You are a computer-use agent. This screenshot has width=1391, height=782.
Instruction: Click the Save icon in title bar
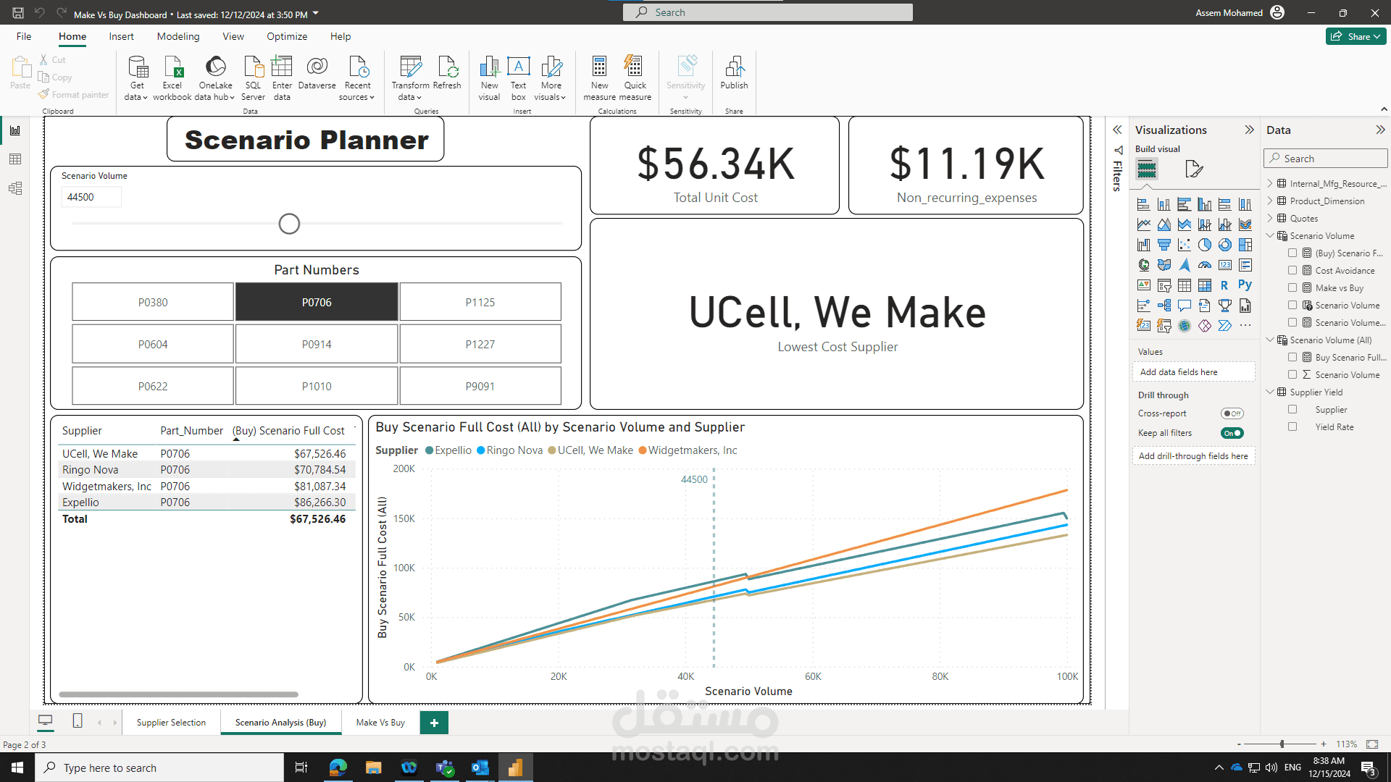coord(18,13)
